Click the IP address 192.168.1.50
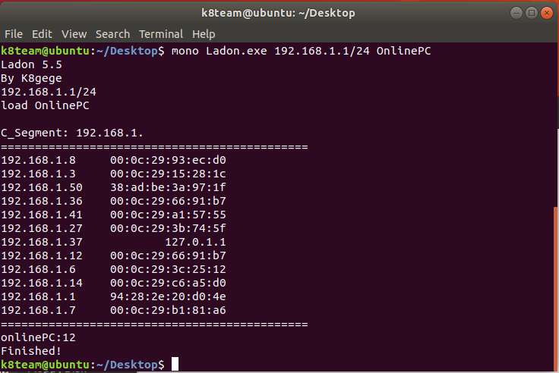559x373 pixels. pyautogui.click(x=42, y=187)
